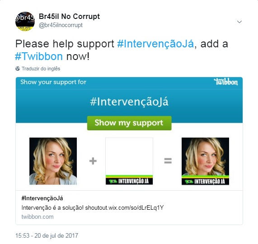Follow the #Twibbon hashtag link
This screenshot has width=258, height=244.
[x=39, y=56]
